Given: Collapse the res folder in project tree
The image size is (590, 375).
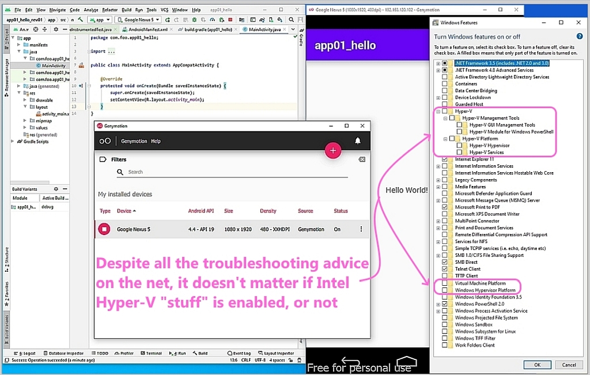Looking at the screenshot, I should tap(19, 93).
